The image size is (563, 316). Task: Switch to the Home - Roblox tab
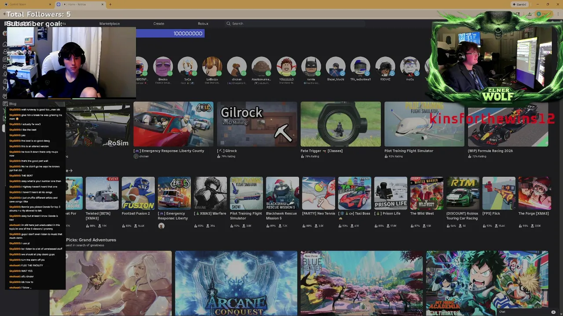tap(79, 4)
